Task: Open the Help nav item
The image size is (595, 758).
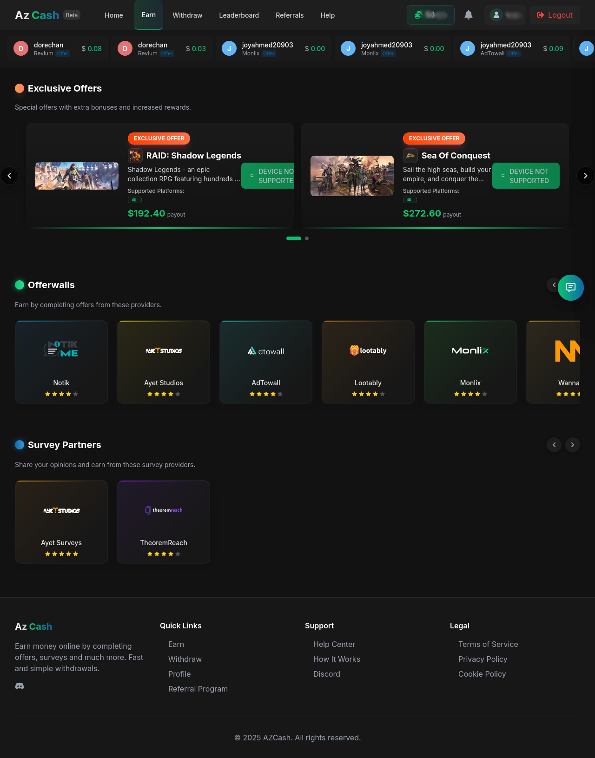Action: point(328,15)
